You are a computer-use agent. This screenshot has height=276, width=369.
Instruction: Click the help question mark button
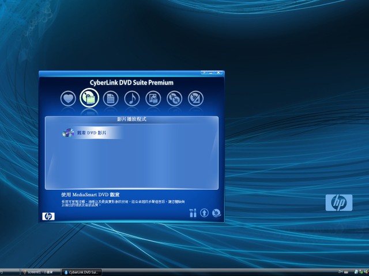(x=204, y=72)
